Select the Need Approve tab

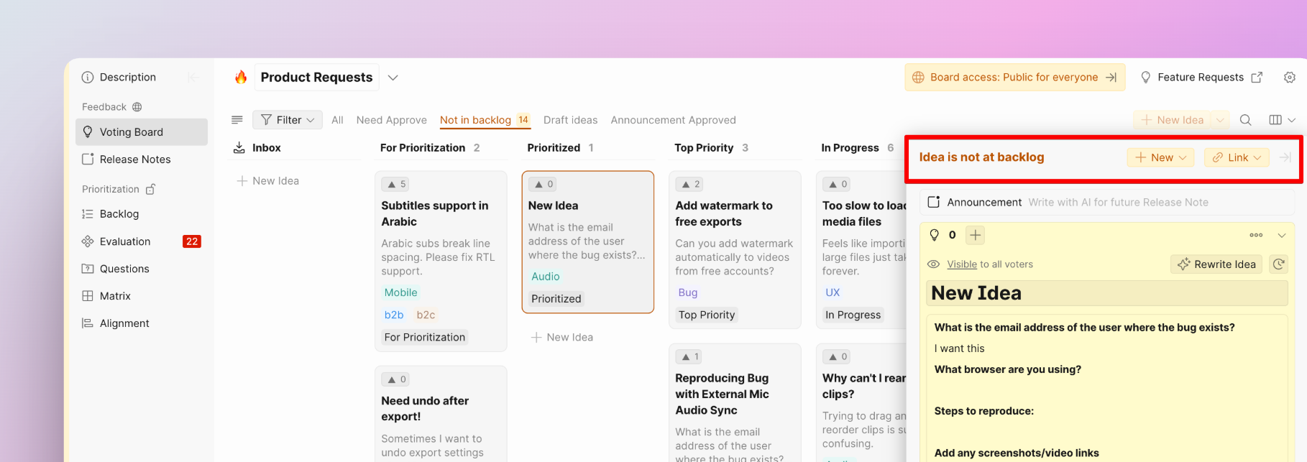392,120
